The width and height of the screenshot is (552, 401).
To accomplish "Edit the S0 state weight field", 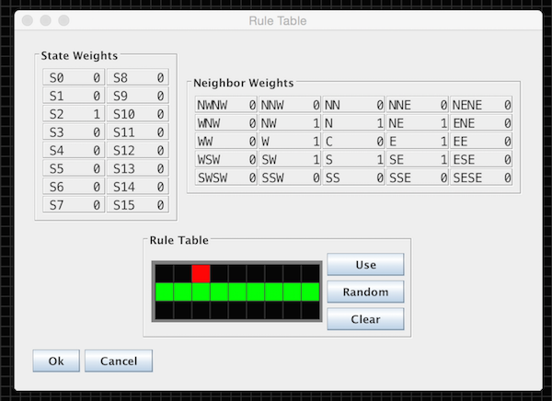I will point(74,77).
